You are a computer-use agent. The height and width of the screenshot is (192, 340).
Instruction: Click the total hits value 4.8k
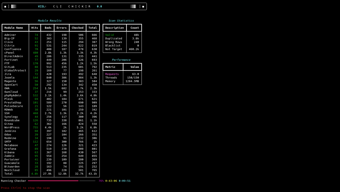[35, 174]
